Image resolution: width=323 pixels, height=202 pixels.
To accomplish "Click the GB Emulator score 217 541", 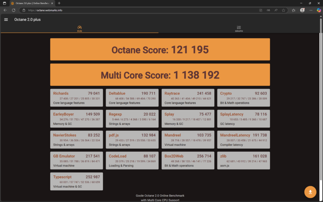I will [x=93, y=156].
